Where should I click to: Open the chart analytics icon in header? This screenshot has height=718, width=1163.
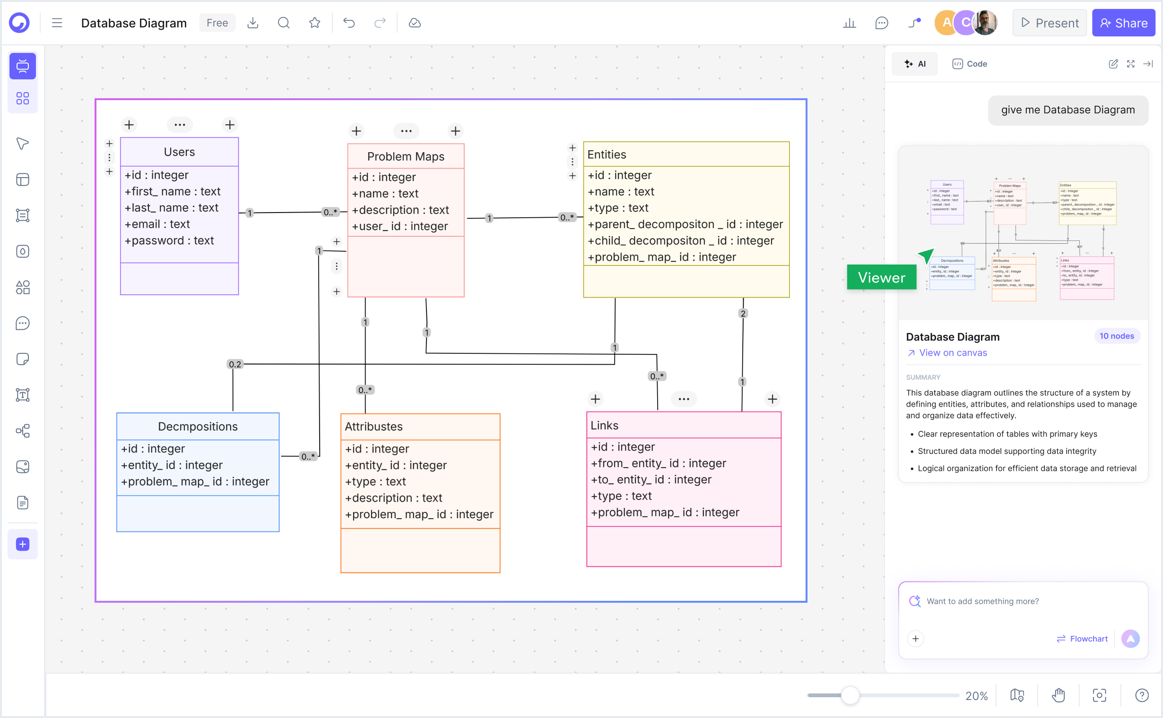pos(849,23)
